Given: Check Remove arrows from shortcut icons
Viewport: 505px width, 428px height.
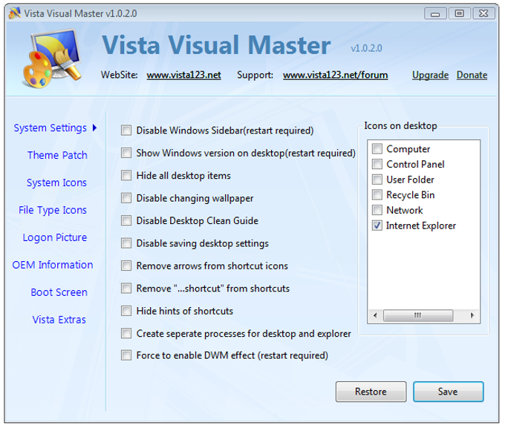Looking at the screenshot, I should click(126, 266).
